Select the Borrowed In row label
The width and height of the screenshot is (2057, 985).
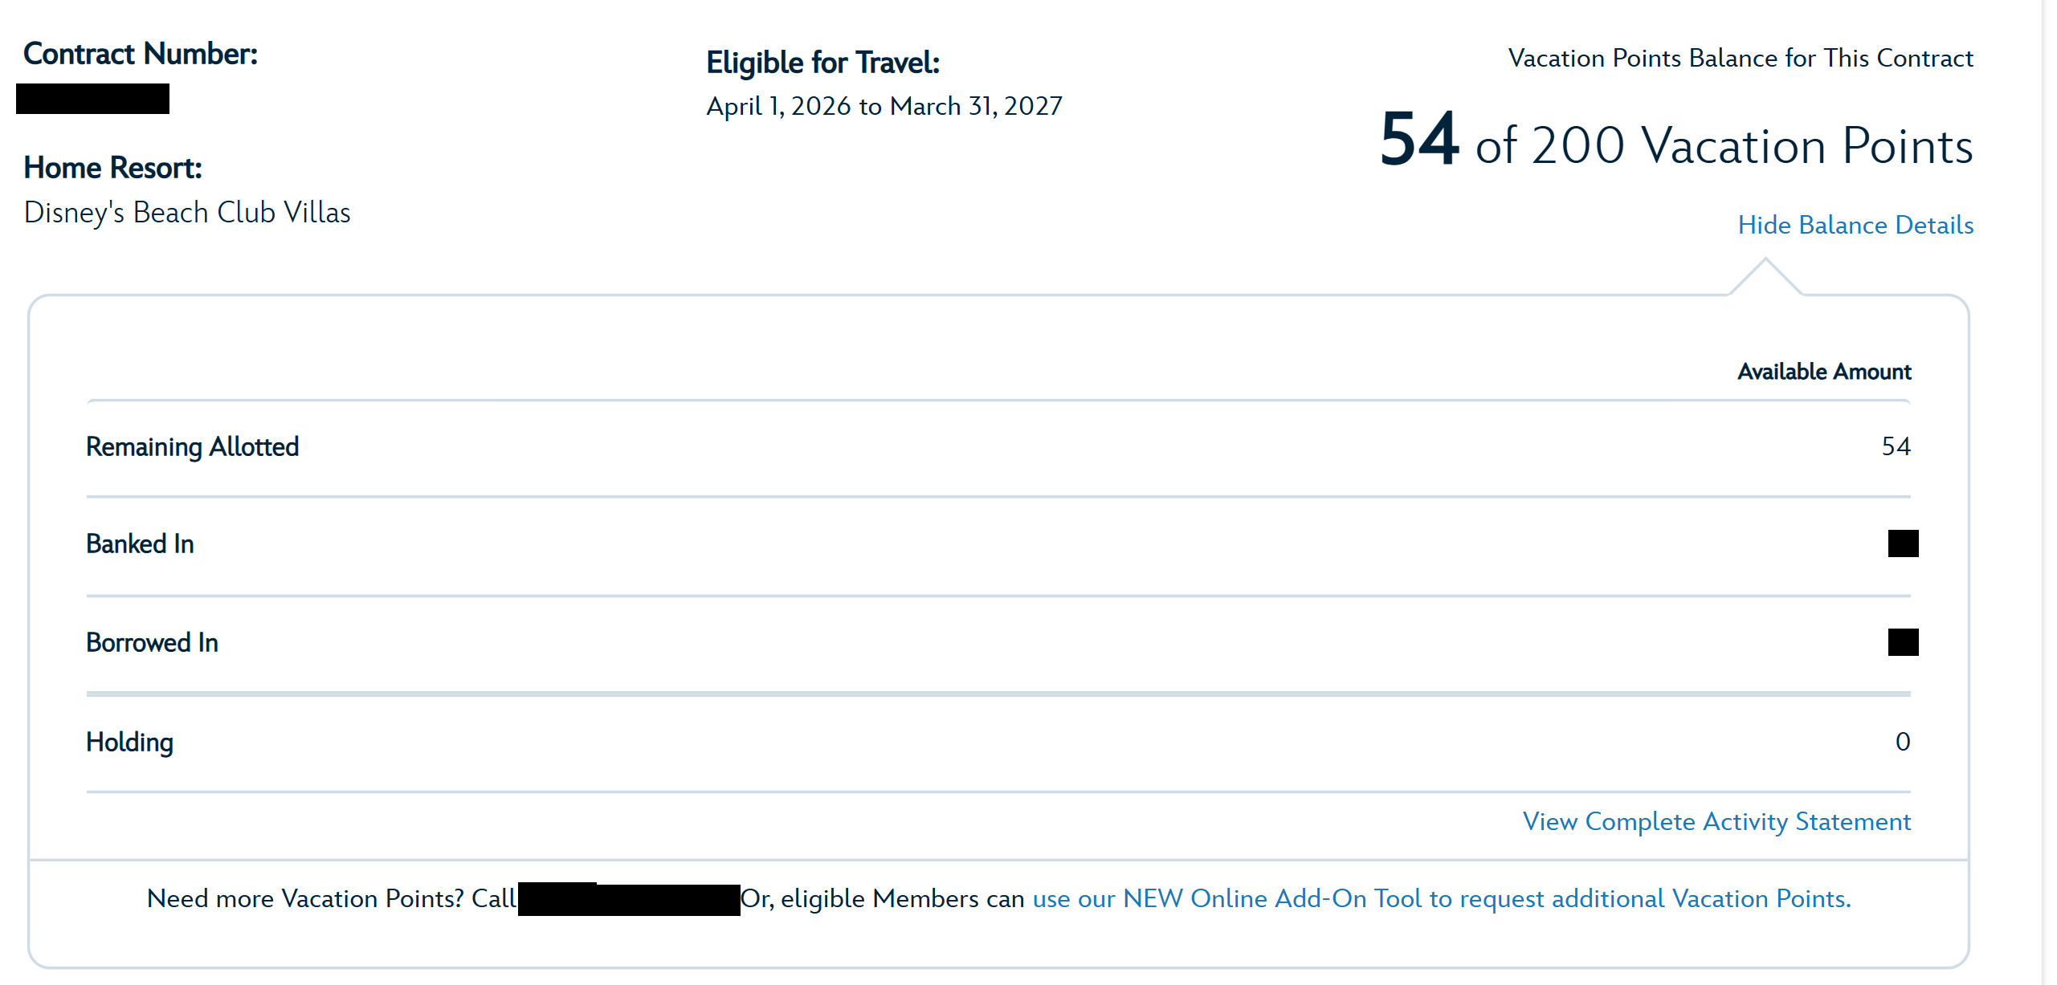[x=152, y=643]
